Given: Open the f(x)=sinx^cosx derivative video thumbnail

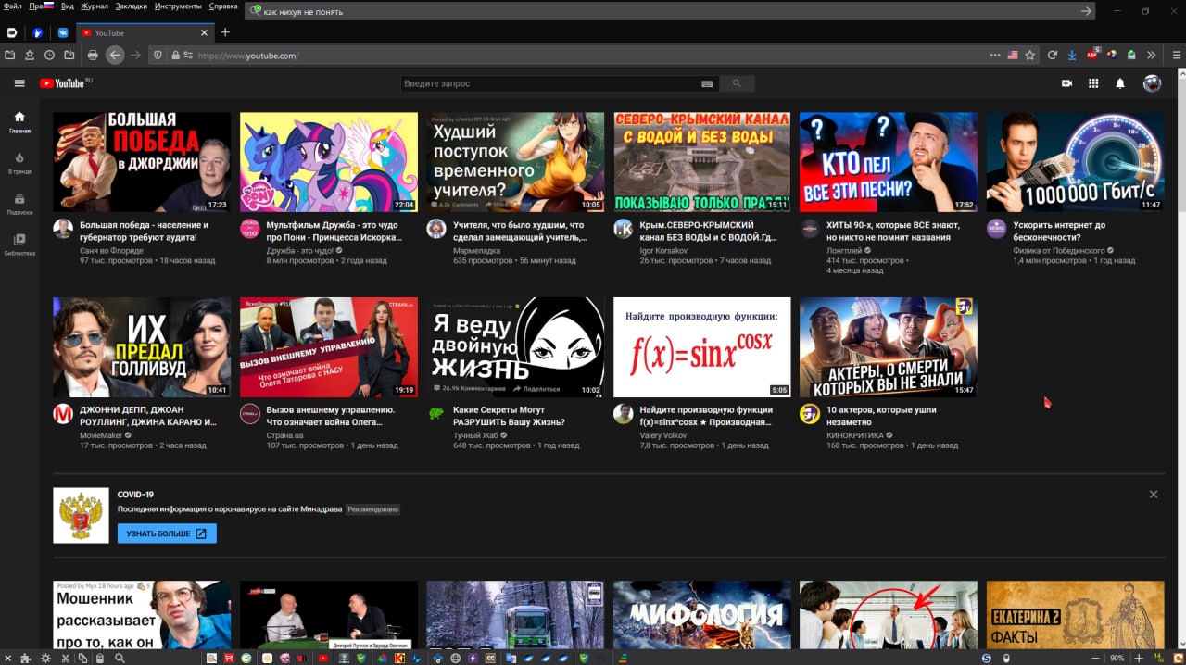Looking at the screenshot, I should click(x=702, y=347).
